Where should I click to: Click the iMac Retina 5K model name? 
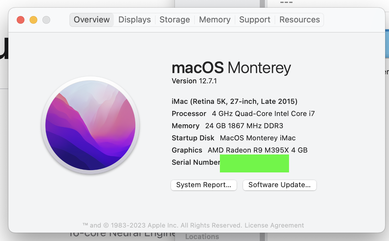click(x=234, y=102)
